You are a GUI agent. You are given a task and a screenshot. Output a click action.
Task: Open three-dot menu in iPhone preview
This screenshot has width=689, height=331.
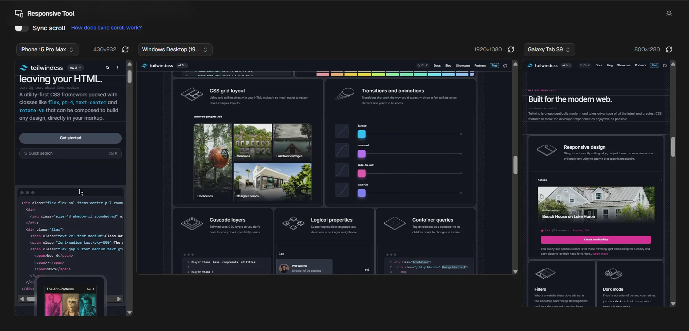tap(118, 68)
